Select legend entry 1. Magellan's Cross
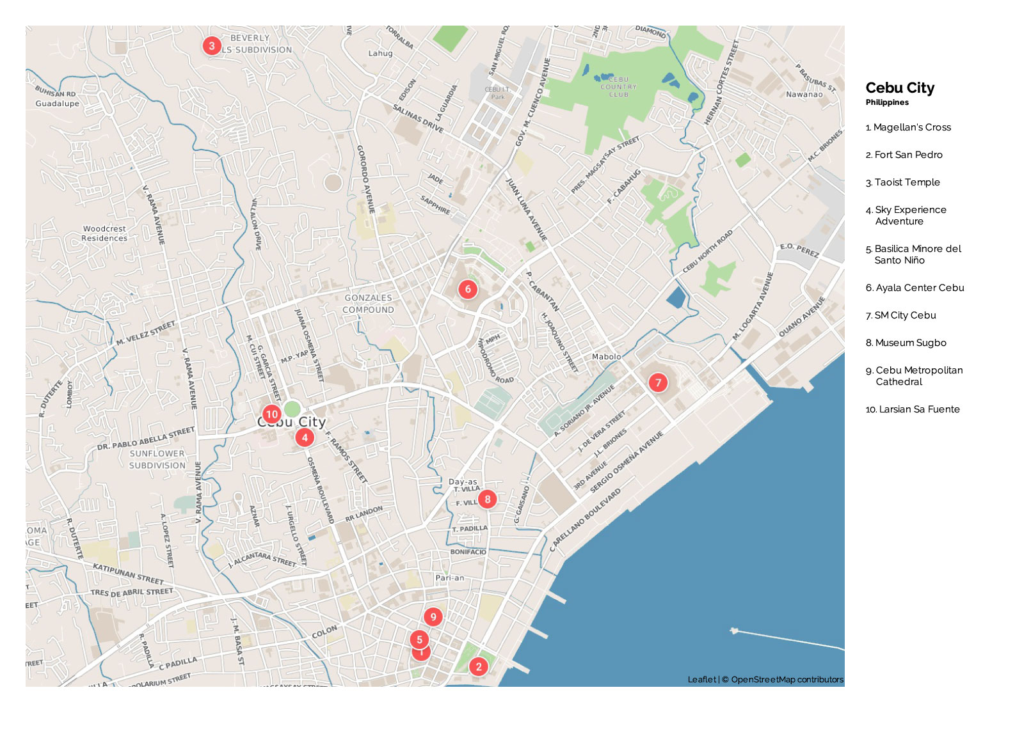The height and width of the screenshot is (729, 1031). 908,127
